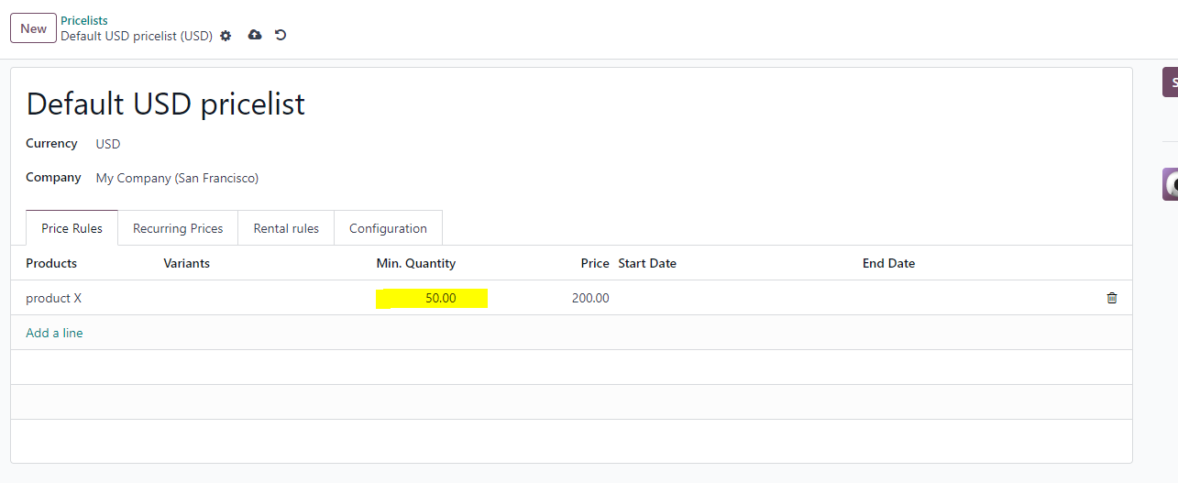Create a new pricelist with New button
The height and width of the screenshot is (483, 1178).
[x=33, y=28]
